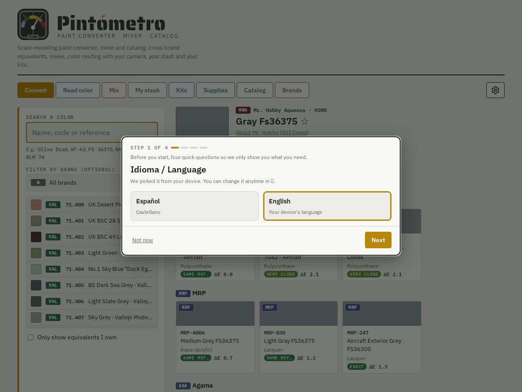The width and height of the screenshot is (522, 392).
Task: Click the Gray Fs36375 large color swatch
Action: coord(202,122)
